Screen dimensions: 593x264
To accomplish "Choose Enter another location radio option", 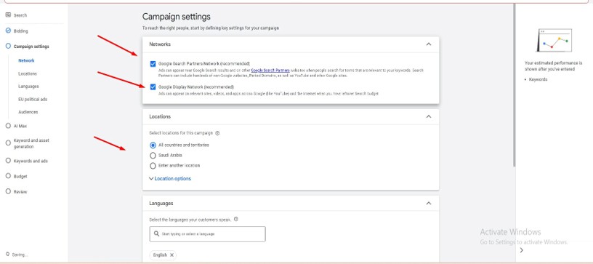I will pyautogui.click(x=153, y=166).
